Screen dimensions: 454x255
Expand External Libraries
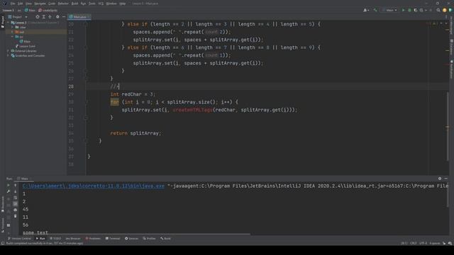point(9,51)
